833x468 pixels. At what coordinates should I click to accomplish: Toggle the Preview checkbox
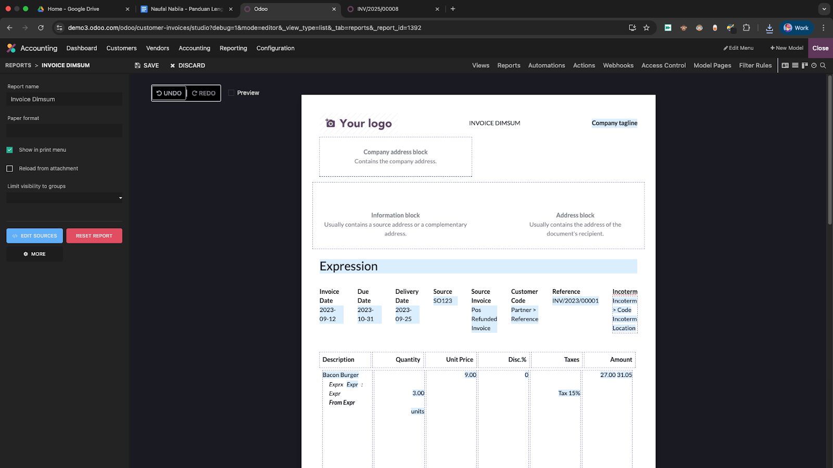coord(231,93)
